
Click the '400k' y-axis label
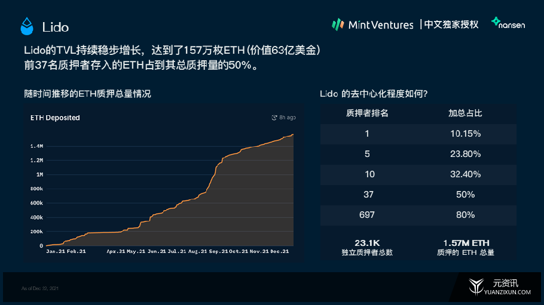point(37,217)
